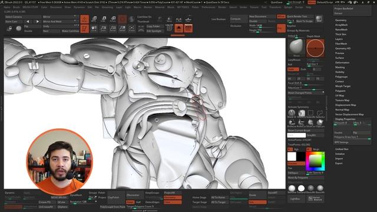Viewport: 377px width, 212px height.
Task: Select the MaskLasso brush icon
Action: pos(301,113)
